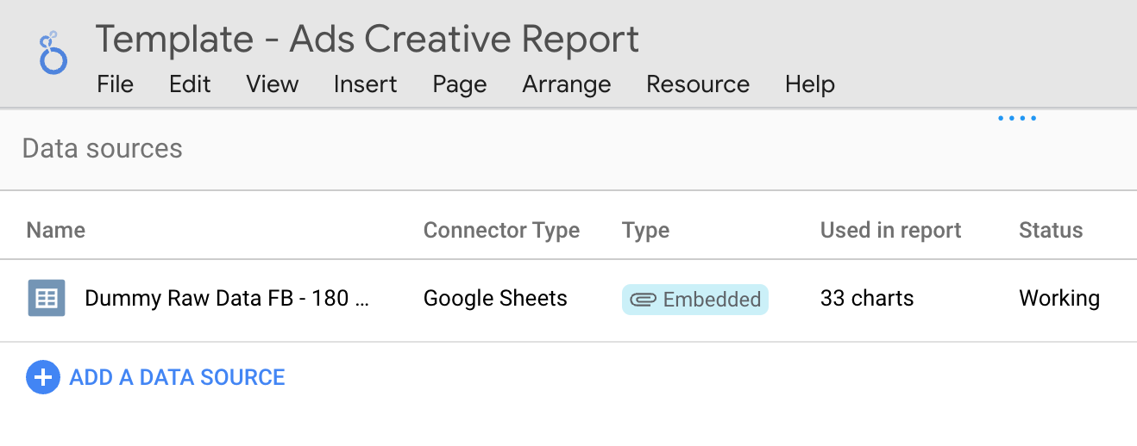Viewport: 1137px width, 446px height.
Task: Click ADD A DATA SOURCE link
Action: [x=177, y=377]
